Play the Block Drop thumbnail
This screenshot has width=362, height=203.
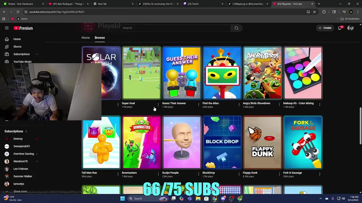(x=222, y=142)
